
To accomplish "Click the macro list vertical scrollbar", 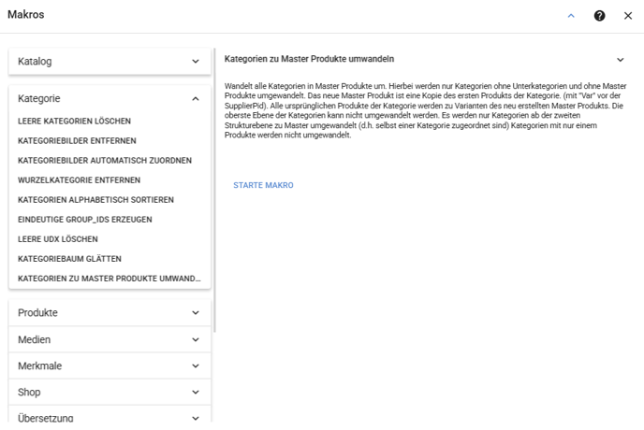I will point(214,190).
